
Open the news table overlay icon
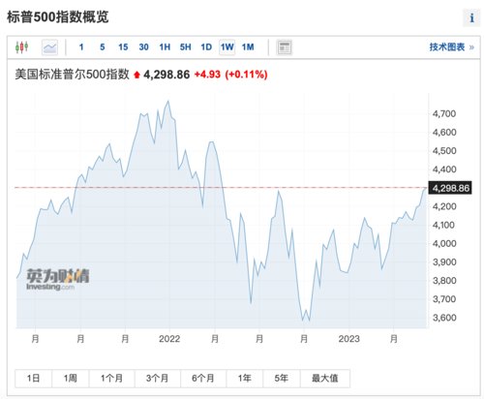pyautogui.click(x=285, y=47)
